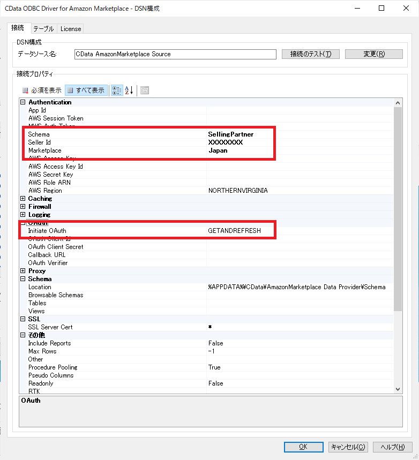Viewport: 419px width, 460px height.
Task: Expand the Logging category
Action: coord(23,215)
